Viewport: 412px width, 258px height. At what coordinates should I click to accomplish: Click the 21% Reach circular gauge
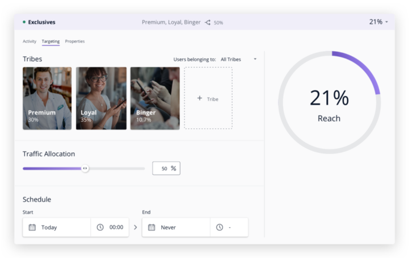329,102
